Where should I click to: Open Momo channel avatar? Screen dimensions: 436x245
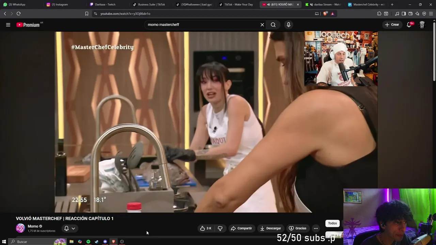point(20,228)
